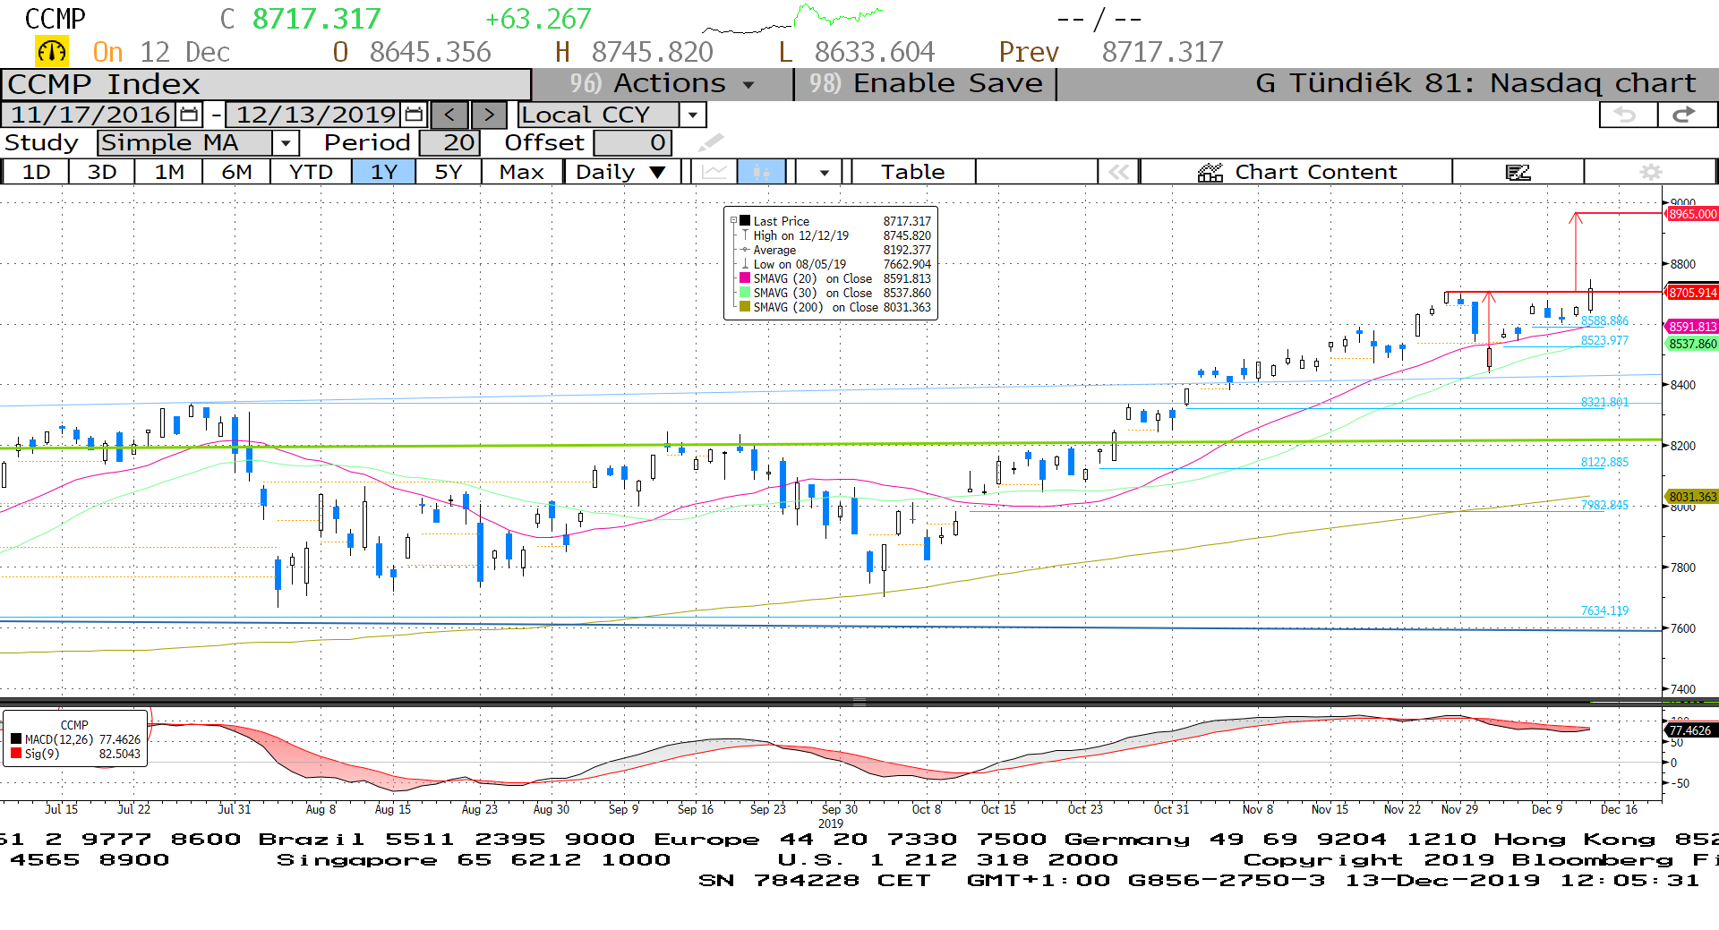The height and width of the screenshot is (930, 1719).
Task: Select the candlestick chart type icon
Action: point(761,172)
